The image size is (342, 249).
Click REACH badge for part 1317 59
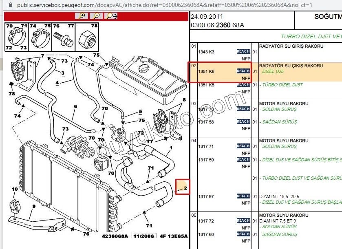pos(243,159)
